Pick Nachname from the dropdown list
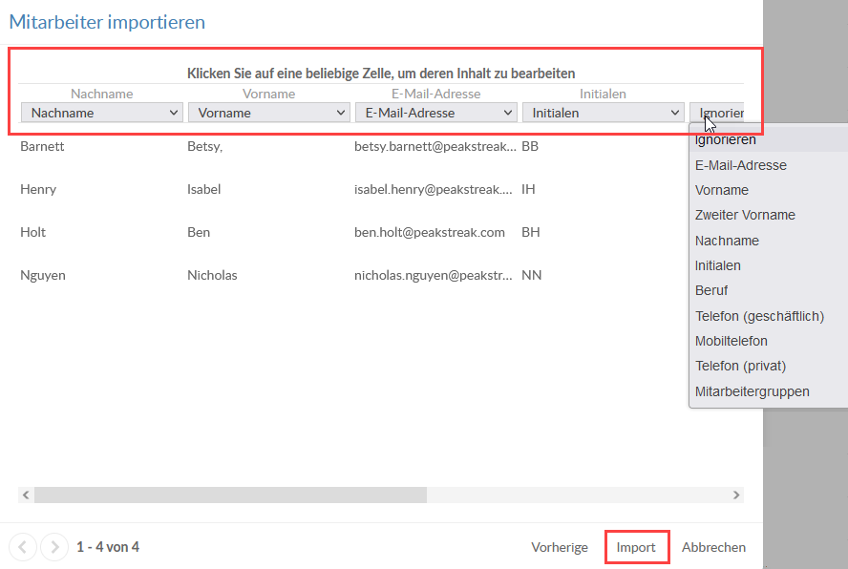 coord(727,241)
